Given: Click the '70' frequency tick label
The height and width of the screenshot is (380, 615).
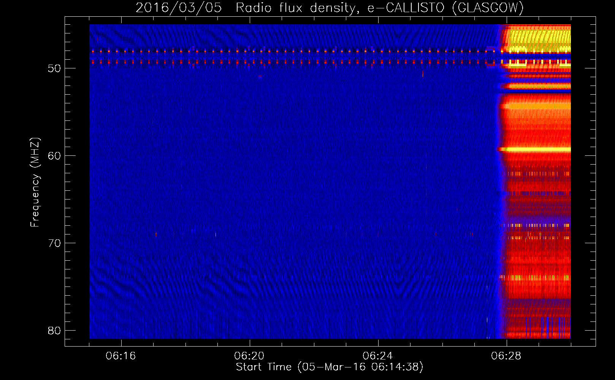Looking at the screenshot, I should [x=54, y=243].
